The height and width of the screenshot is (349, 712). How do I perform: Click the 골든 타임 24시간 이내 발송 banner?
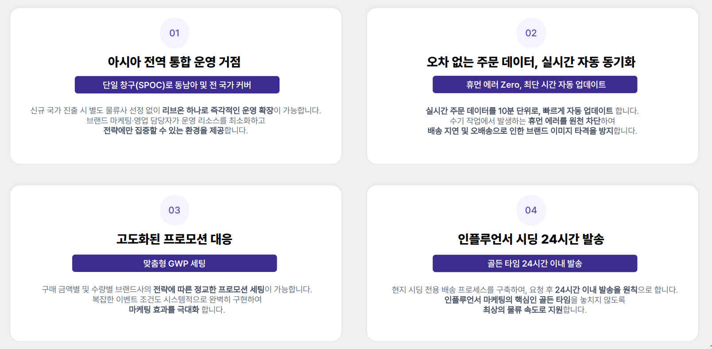[535, 263]
